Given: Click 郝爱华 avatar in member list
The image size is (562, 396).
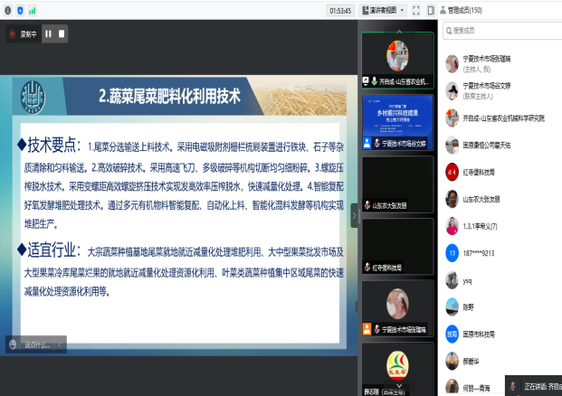Looking at the screenshot, I should coord(452,362).
